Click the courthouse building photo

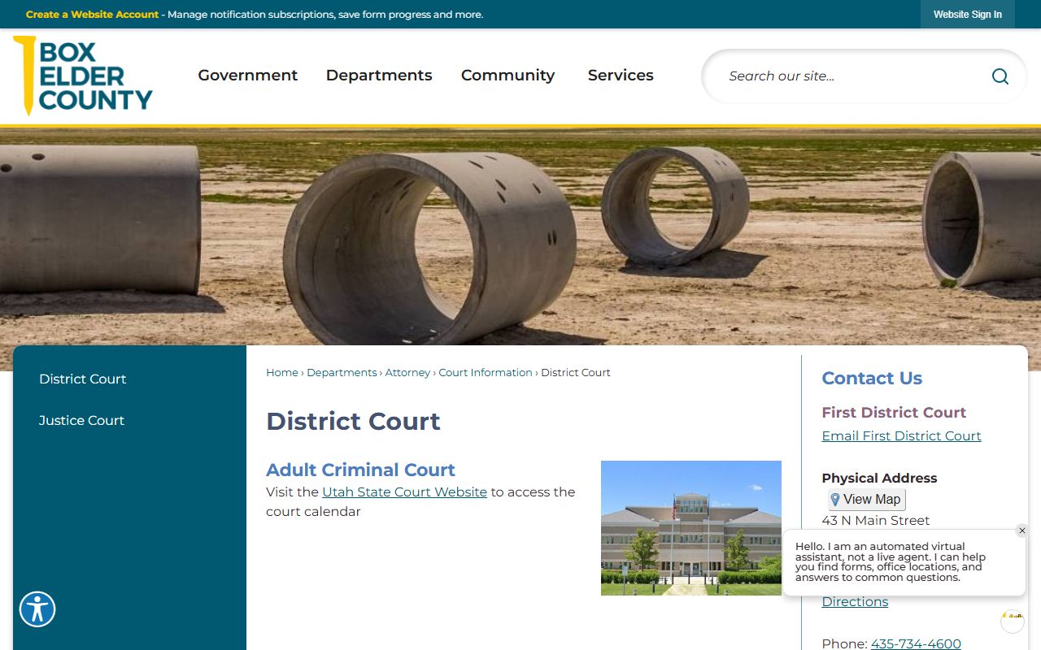(691, 528)
